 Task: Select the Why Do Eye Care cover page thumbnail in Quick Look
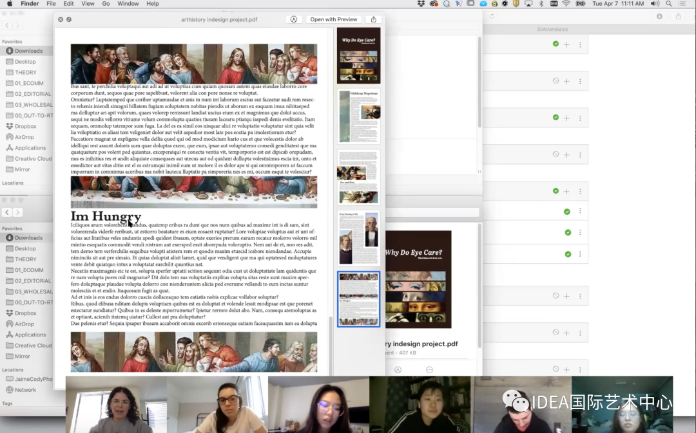(x=359, y=55)
